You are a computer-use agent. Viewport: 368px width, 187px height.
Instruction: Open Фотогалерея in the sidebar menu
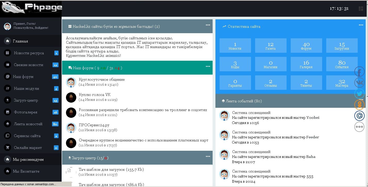click(x=31, y=112)
